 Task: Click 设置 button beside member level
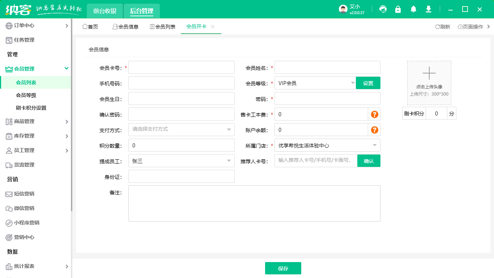coord(368,83)
